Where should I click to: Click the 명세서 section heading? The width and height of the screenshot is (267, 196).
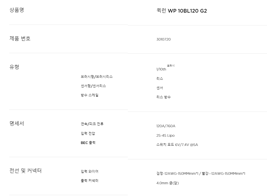17,124
